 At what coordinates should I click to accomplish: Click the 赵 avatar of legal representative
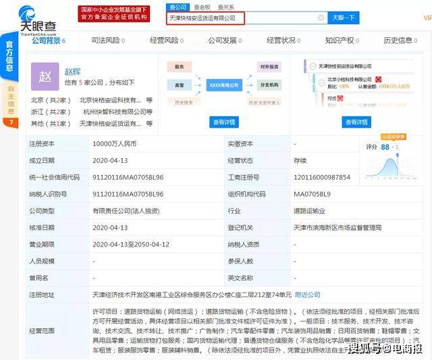45,76
